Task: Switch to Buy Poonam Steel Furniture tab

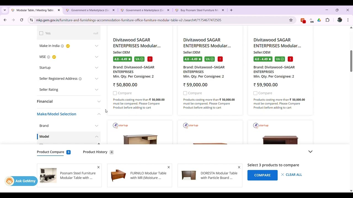Action: pyautogui.click(x=199, y=10)
